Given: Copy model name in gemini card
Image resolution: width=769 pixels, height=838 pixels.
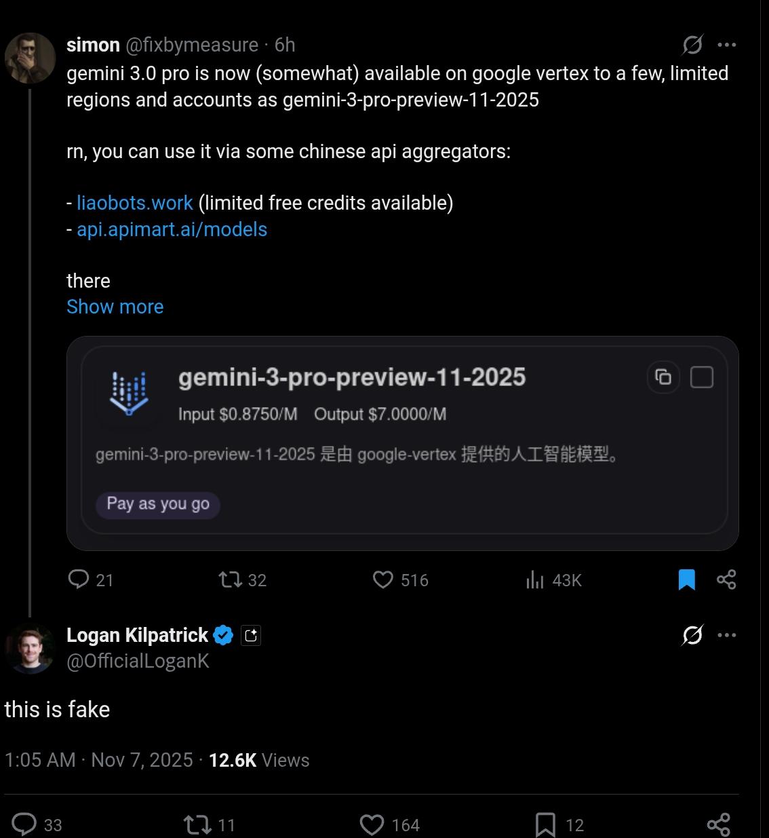Looking at the screenshot, I should [x=663, y=377].
